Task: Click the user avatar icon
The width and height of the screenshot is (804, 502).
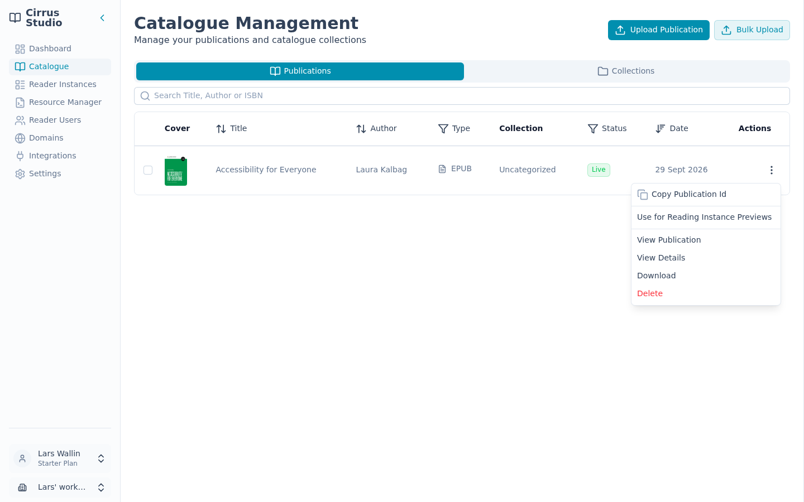Action: tap(22, 458)
